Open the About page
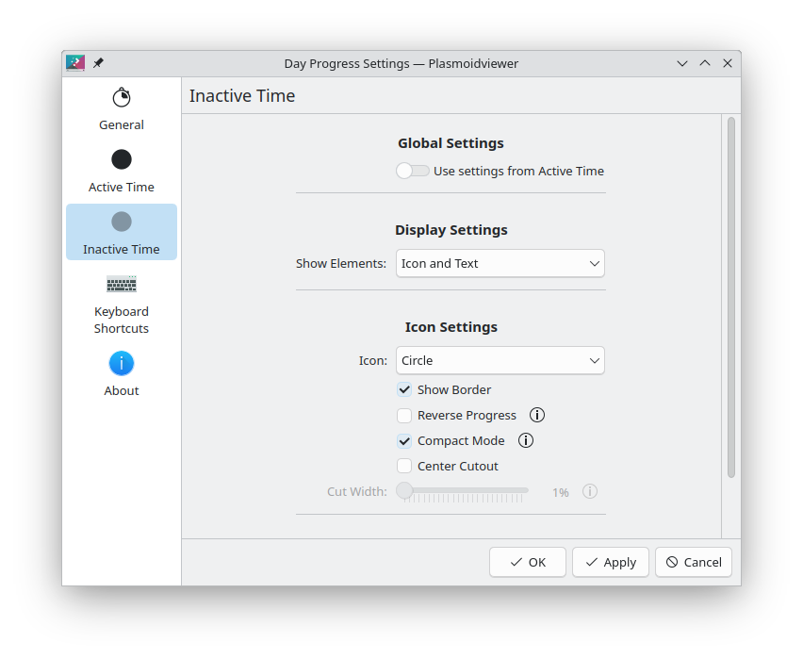 point(122,374)
